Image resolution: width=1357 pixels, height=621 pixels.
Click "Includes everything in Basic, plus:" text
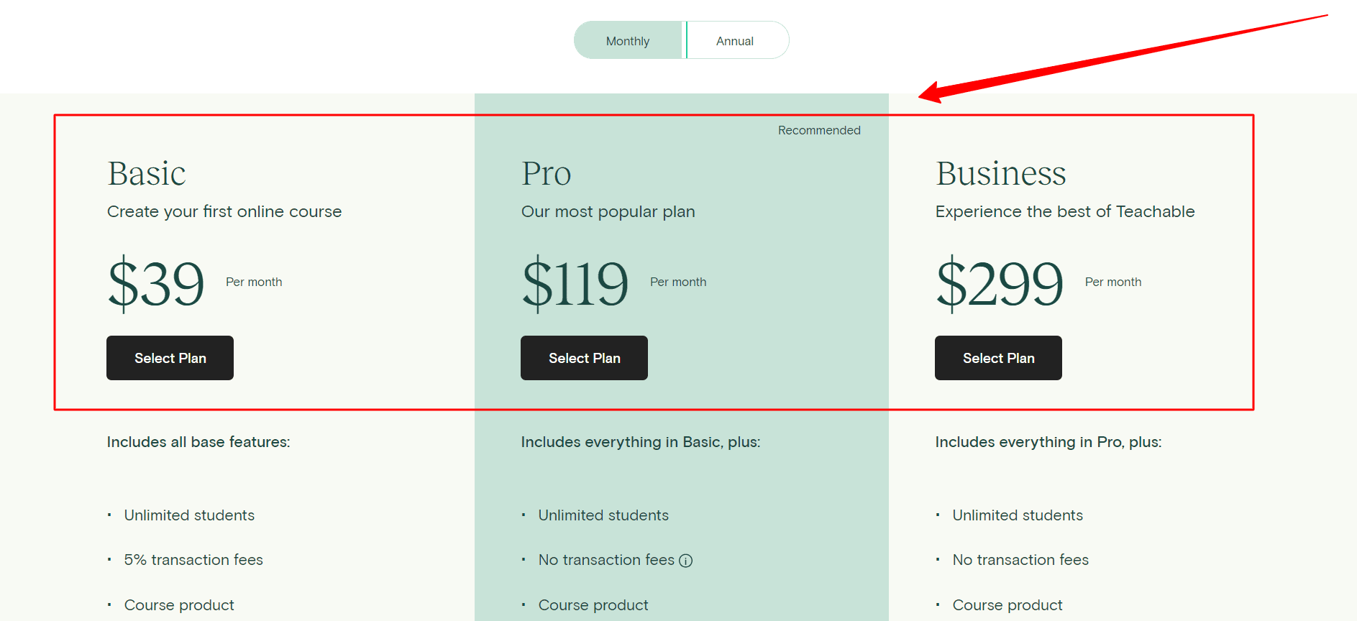[x=640, y=442]
